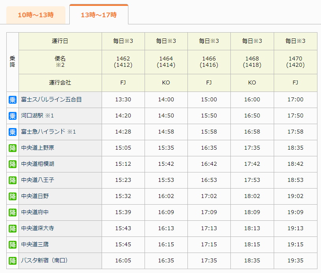
Task: Select stop name バスタ新宿（南口）
Action: tap(45, 260)
